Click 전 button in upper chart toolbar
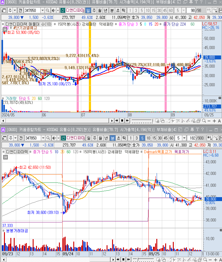 pos(20,11)
